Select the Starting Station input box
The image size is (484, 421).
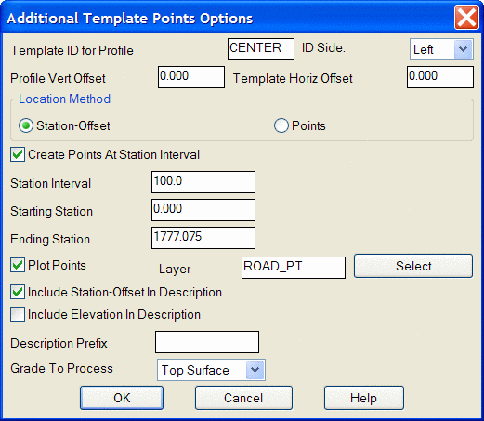[x=203, y=210]
